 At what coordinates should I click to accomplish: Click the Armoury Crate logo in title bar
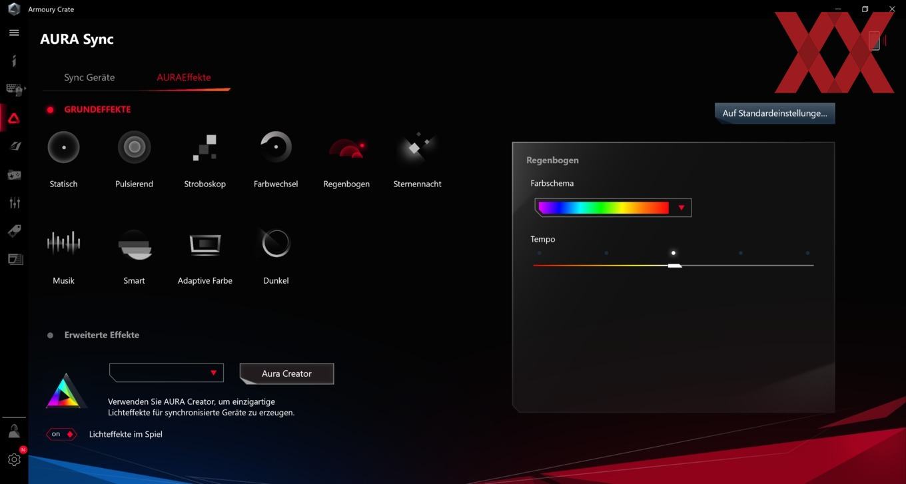[x=14, y=9]
